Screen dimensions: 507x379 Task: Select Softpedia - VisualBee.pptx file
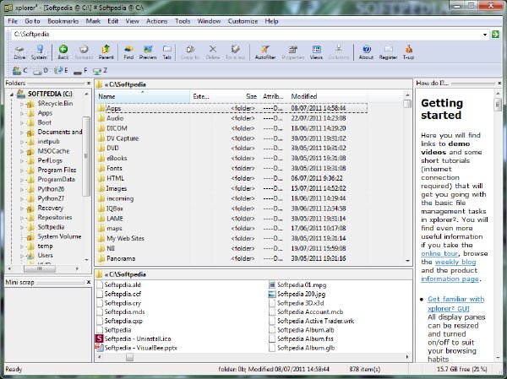pyautogui.click(x=136, y=348)
